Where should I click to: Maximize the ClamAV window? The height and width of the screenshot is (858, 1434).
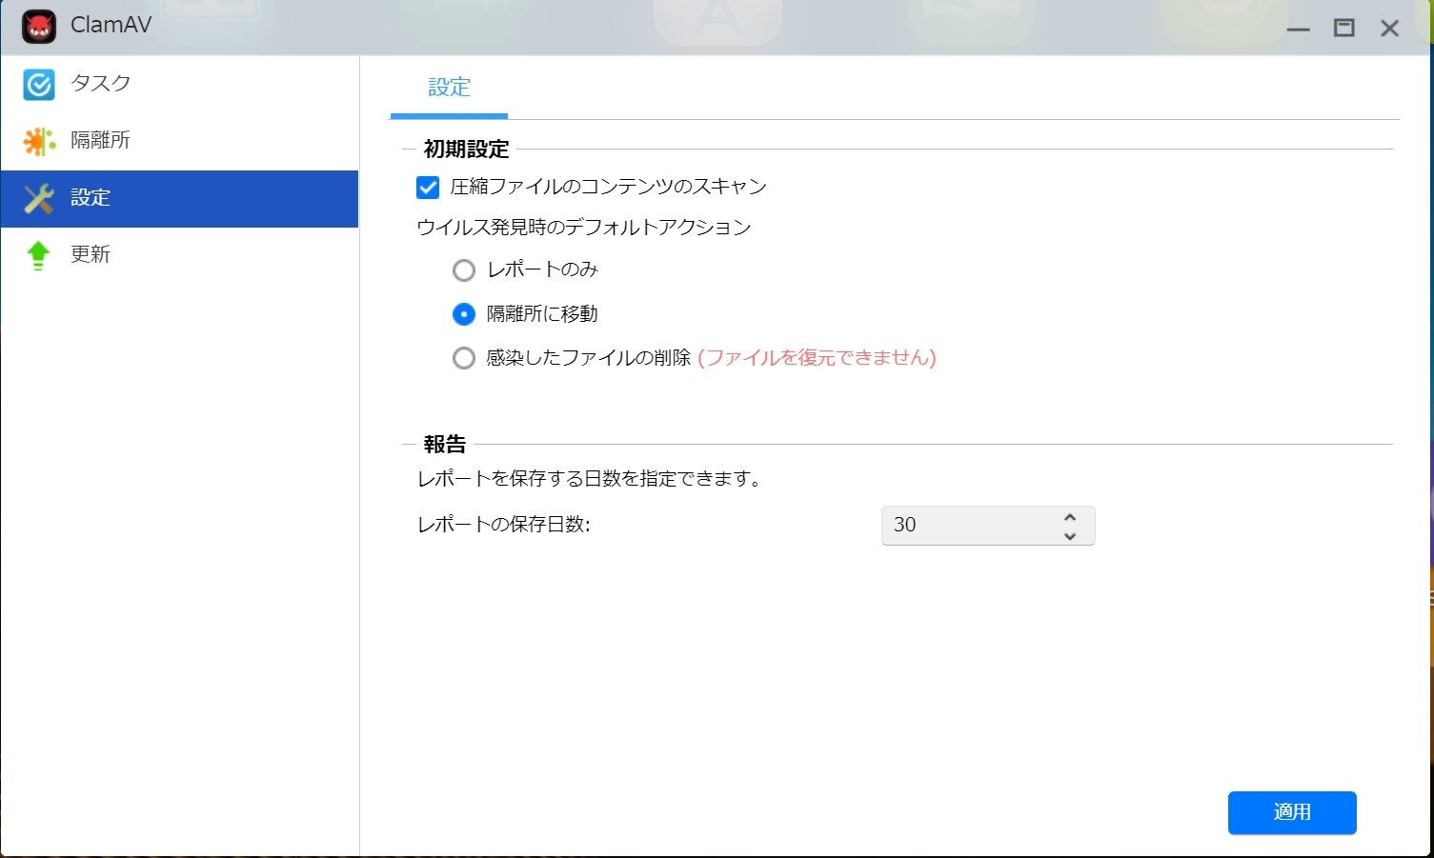pyautogui.click(x=1343, y=29)
